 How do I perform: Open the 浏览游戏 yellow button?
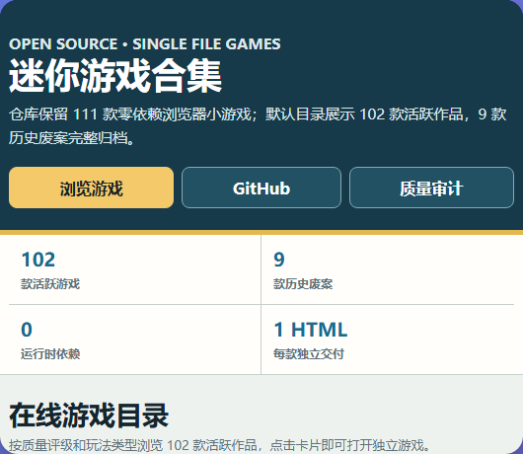(91, 188)
